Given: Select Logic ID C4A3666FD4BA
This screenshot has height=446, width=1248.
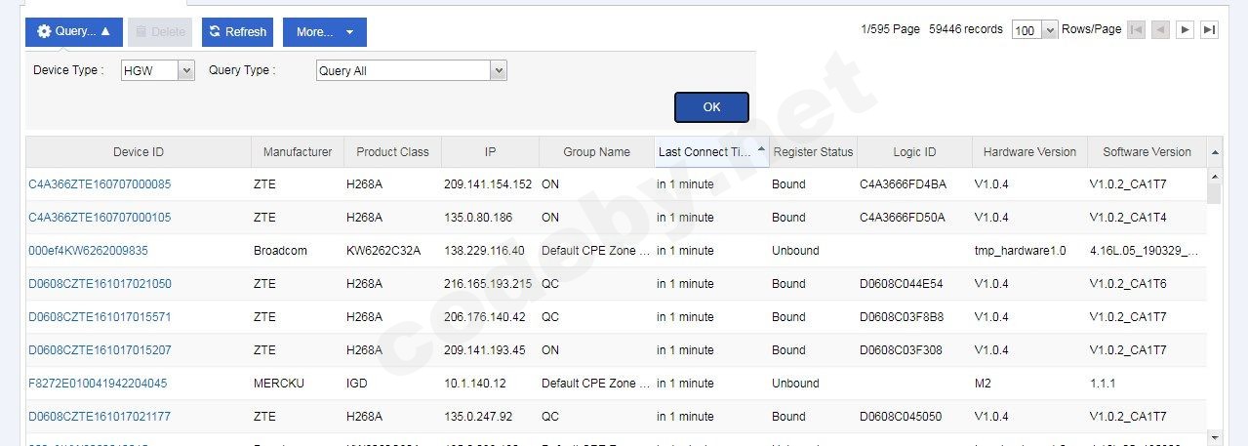Looking at the screenshot, I should pos(903,184).
